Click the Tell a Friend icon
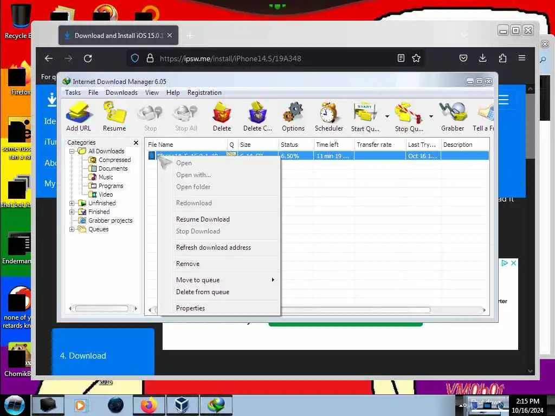Viewport: 555px width, 416px height. click(483, 116)
